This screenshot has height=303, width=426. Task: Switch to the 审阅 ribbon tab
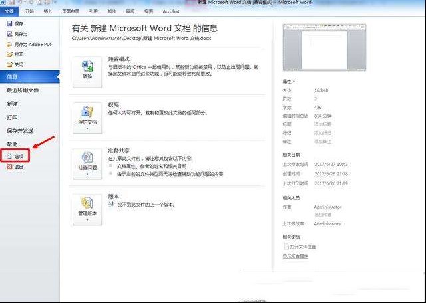pyautogui.click(x=130, y=11)
